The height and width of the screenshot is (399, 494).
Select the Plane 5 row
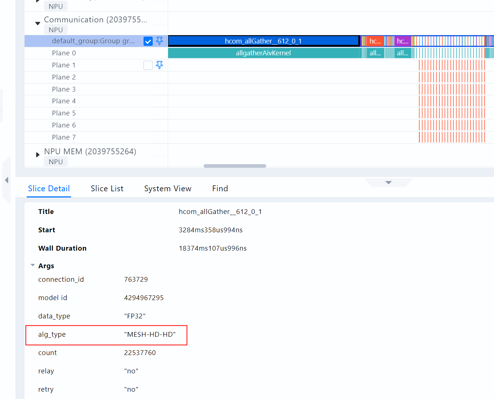tap(96, 113)
